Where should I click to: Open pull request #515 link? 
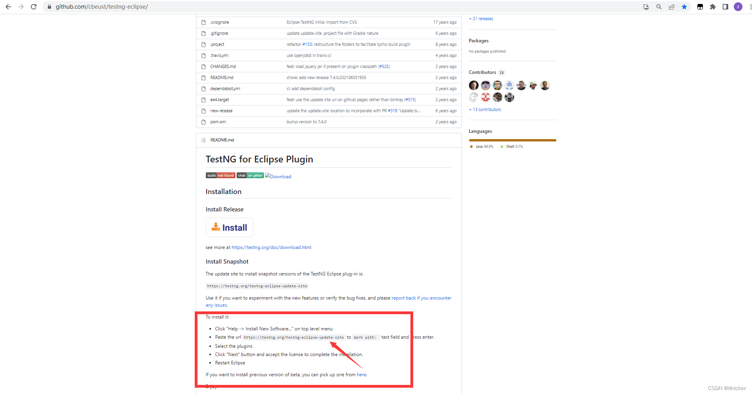click(410, 100)
